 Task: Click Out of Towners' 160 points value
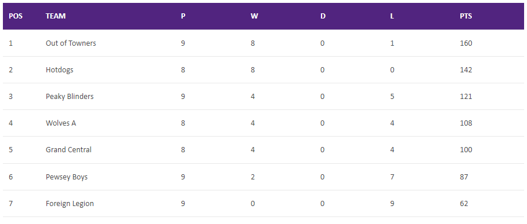pos(466,43)
